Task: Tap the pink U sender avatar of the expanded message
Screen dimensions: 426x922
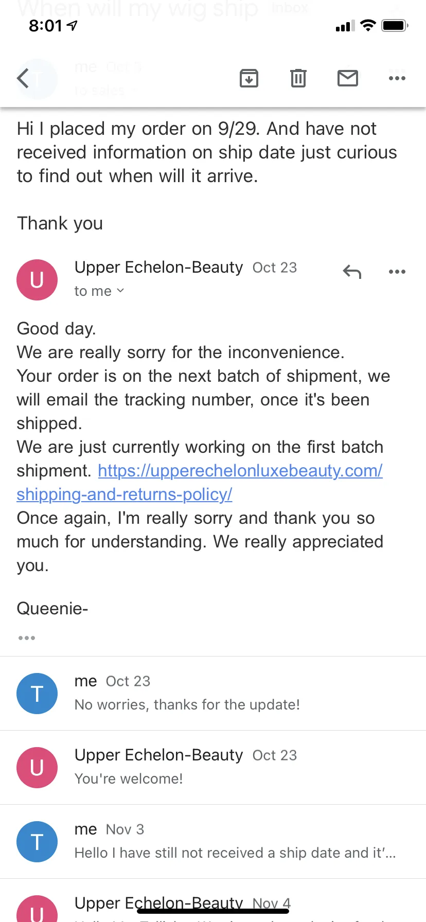Action: (37, 280)
